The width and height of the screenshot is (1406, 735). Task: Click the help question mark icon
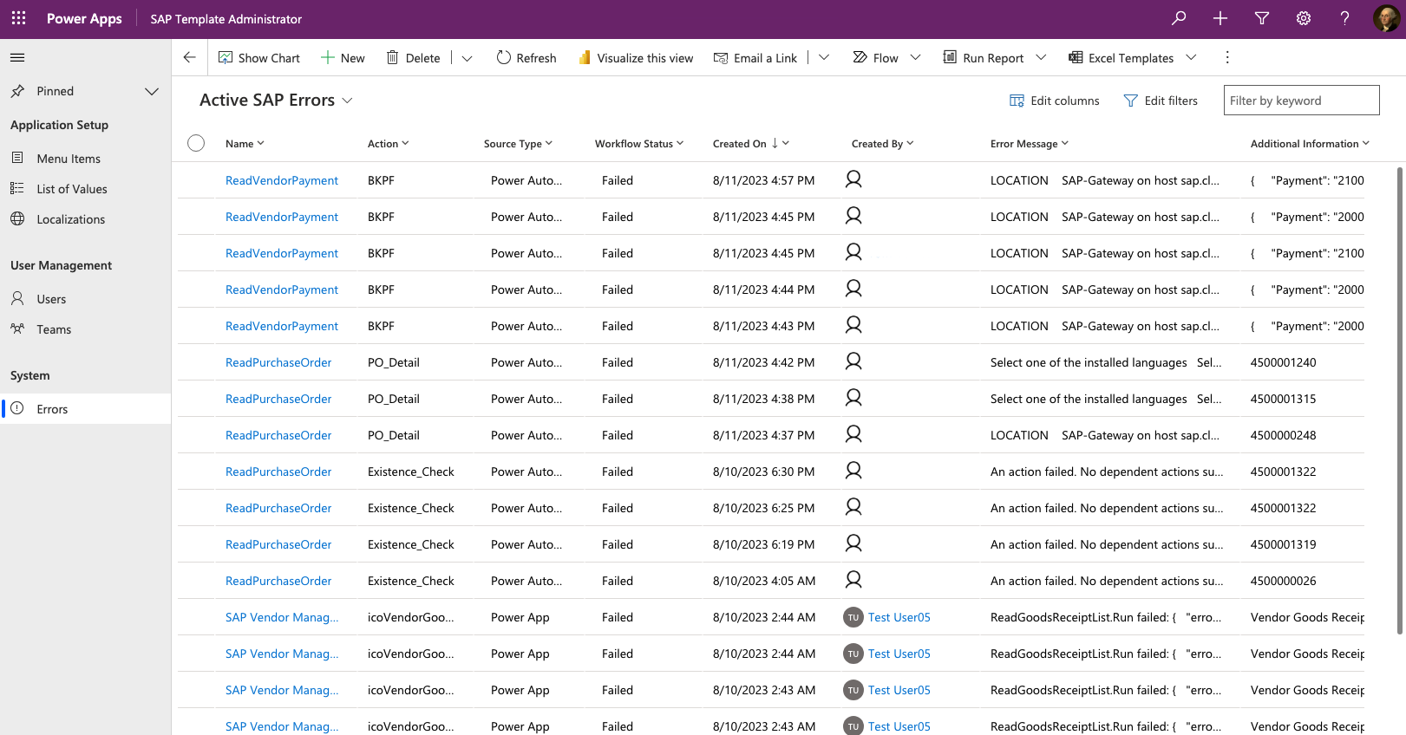point(1344,18)
